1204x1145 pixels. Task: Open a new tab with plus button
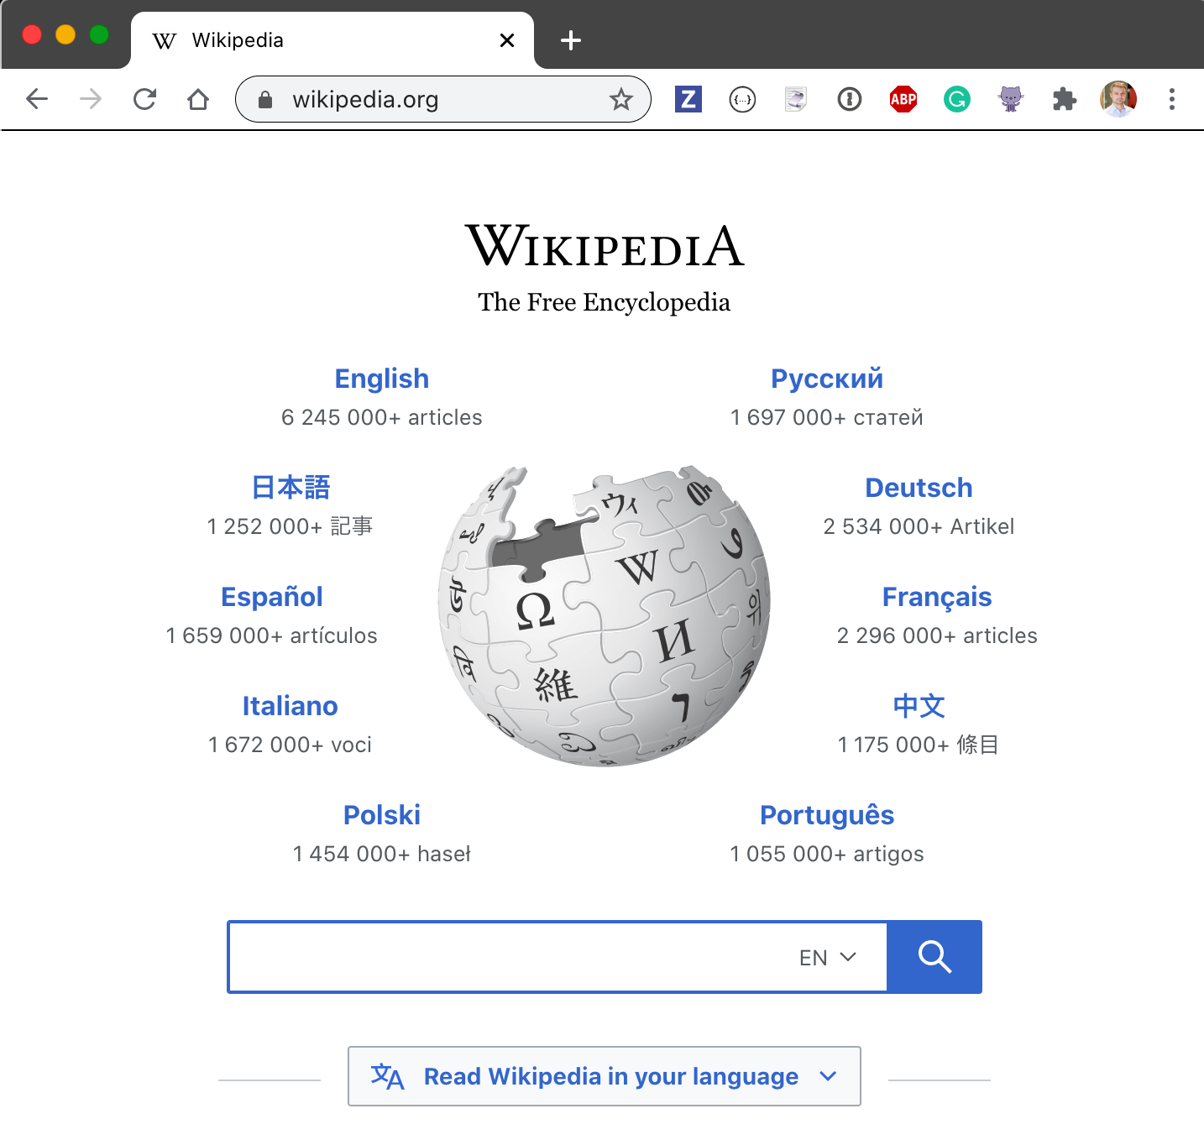coord(571,39)
